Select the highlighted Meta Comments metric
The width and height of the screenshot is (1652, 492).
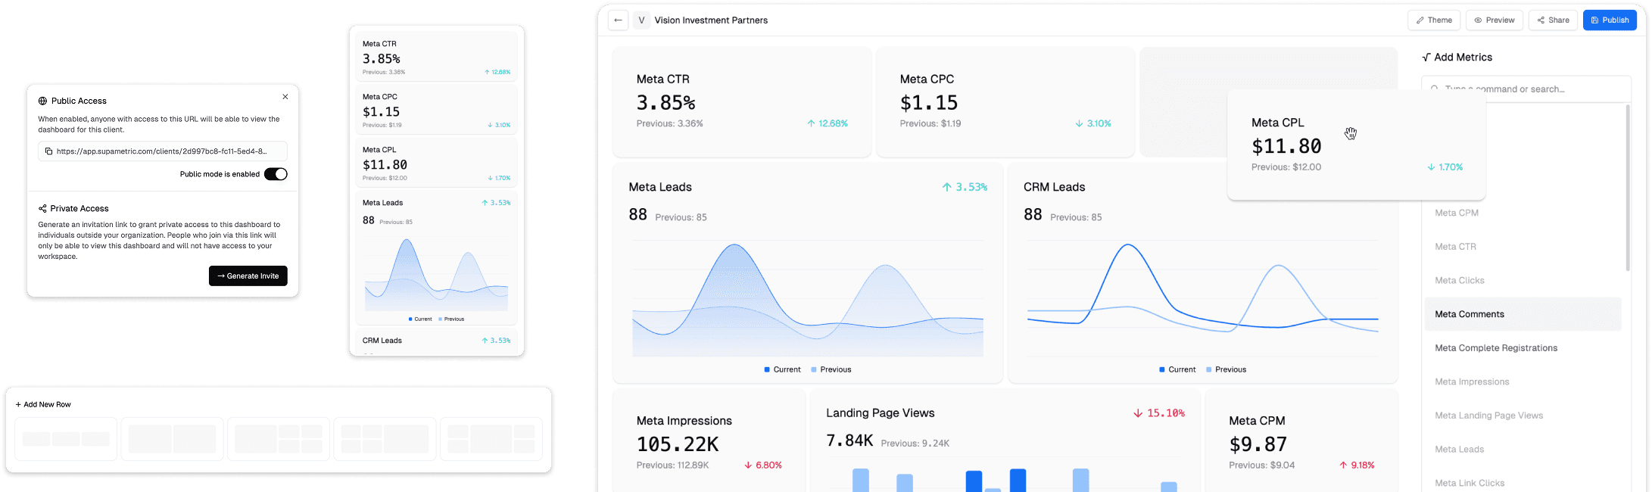point(1523,314)
